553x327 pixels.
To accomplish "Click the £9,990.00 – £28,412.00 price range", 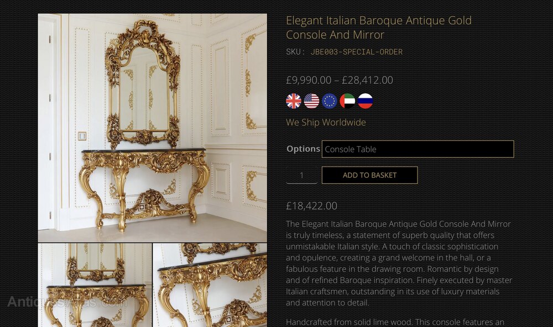I will (x=340, y=80).
